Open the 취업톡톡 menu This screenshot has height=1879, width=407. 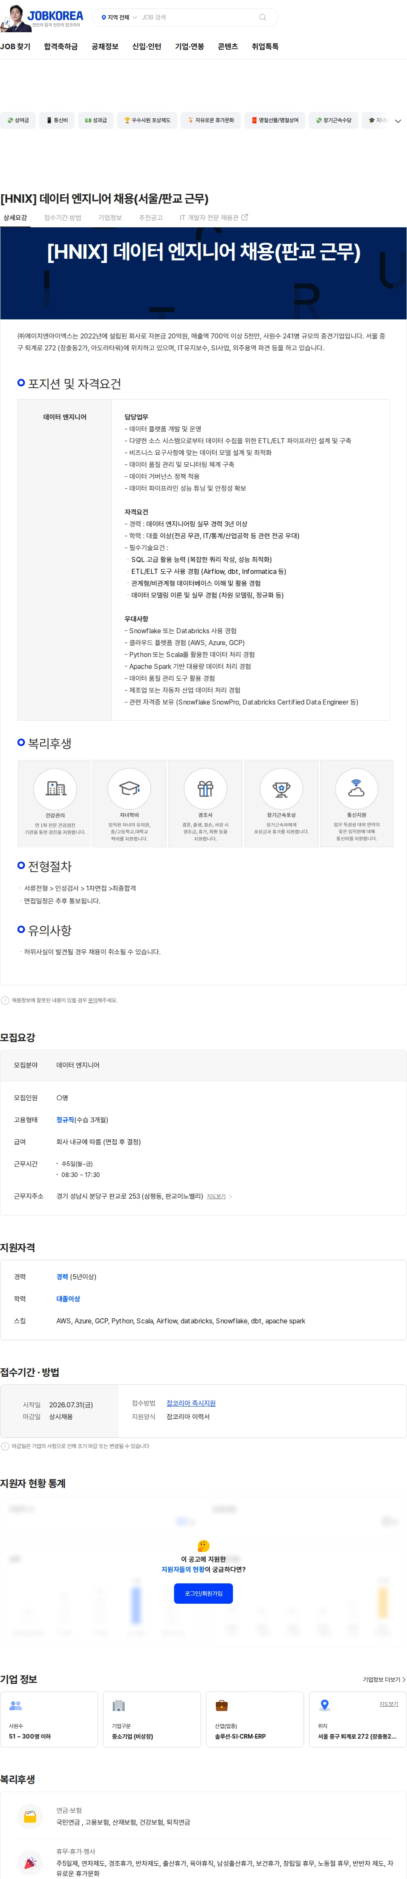click(265, 47)
